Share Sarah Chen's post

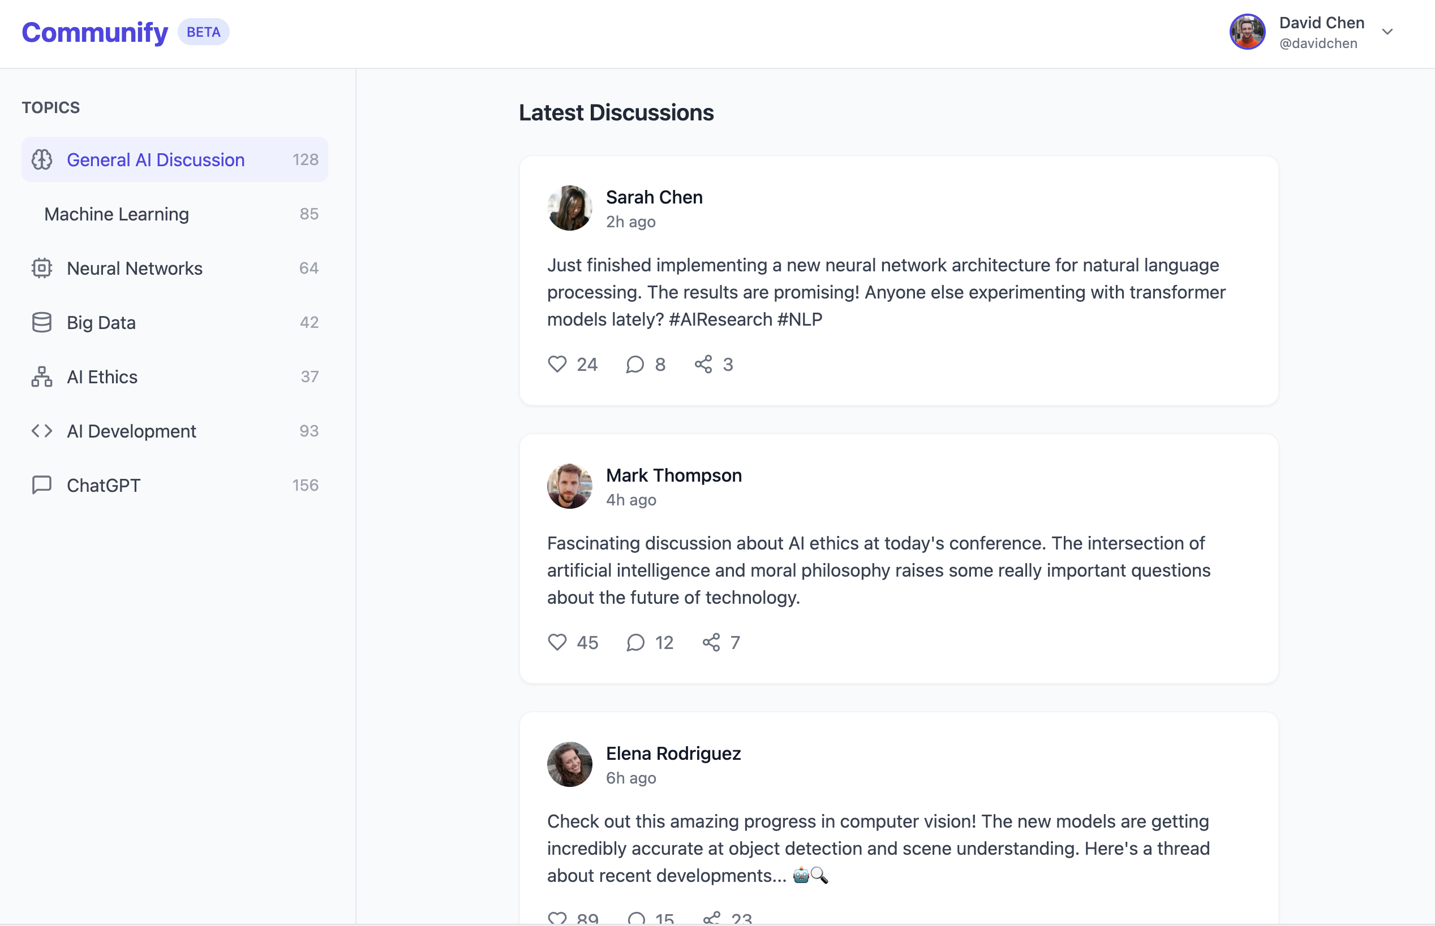pos(703,364)
